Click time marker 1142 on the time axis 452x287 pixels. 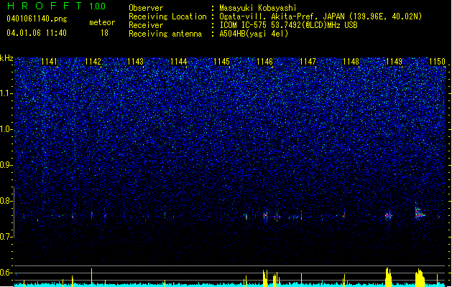pyautogui.click(x=93, y=62)
